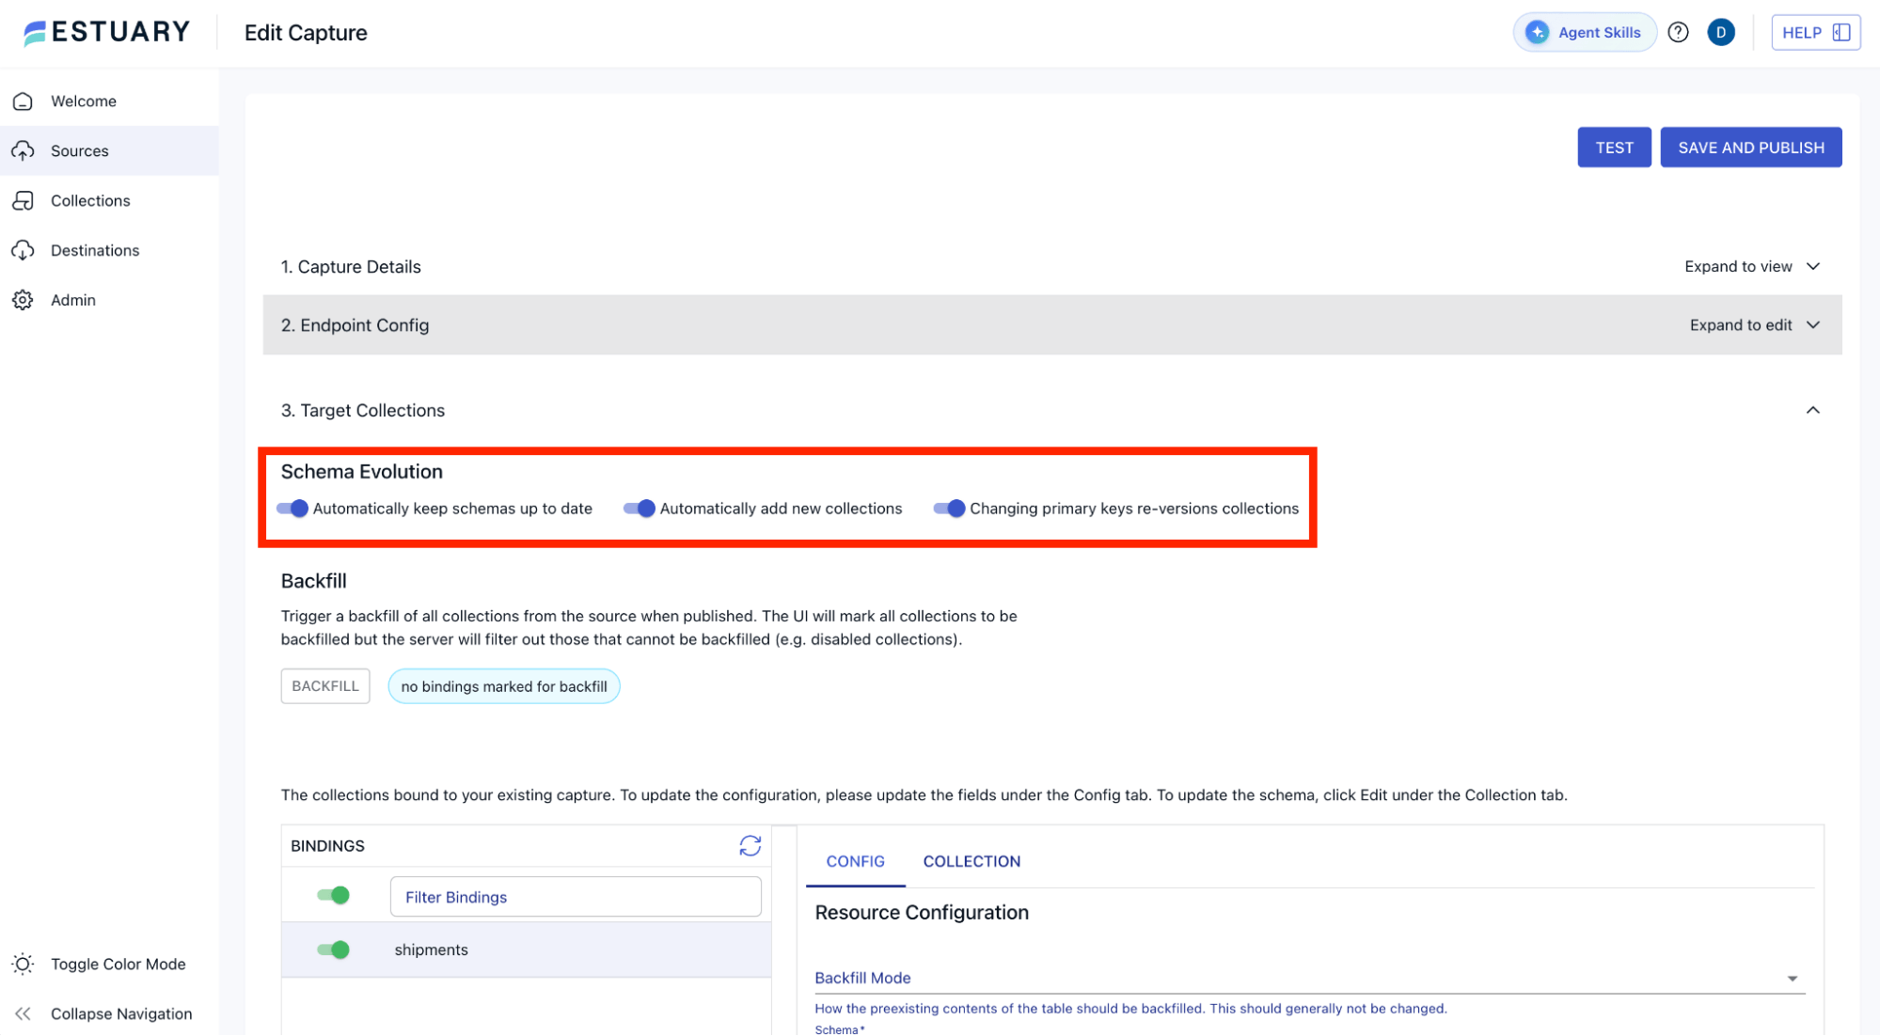Toggle Automatically add new collections
The image size is (1880, 1036).
[x=640, y=509]
